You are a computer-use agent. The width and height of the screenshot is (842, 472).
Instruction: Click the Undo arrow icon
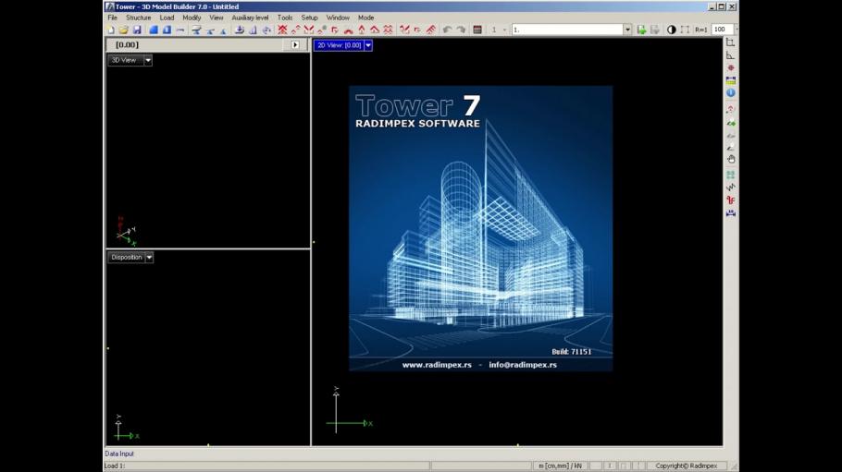(x=447, y=30)
